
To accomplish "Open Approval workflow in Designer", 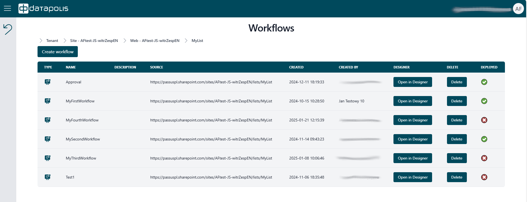I will (412, 82).
